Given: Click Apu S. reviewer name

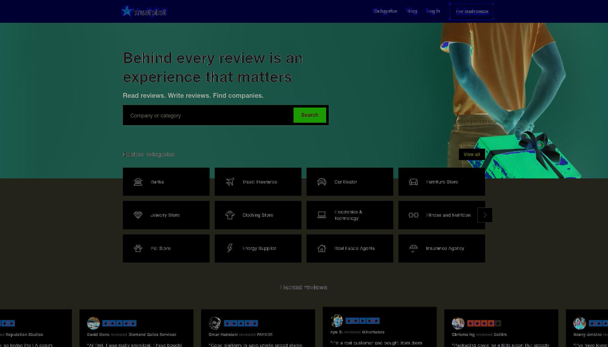Looking at the screenshot, I should [x=336, y=332].
